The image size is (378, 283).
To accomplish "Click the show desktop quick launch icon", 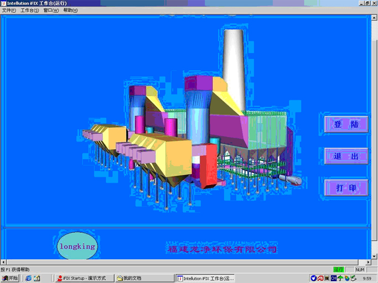I will pyautogui.click(x=37, y=278).
